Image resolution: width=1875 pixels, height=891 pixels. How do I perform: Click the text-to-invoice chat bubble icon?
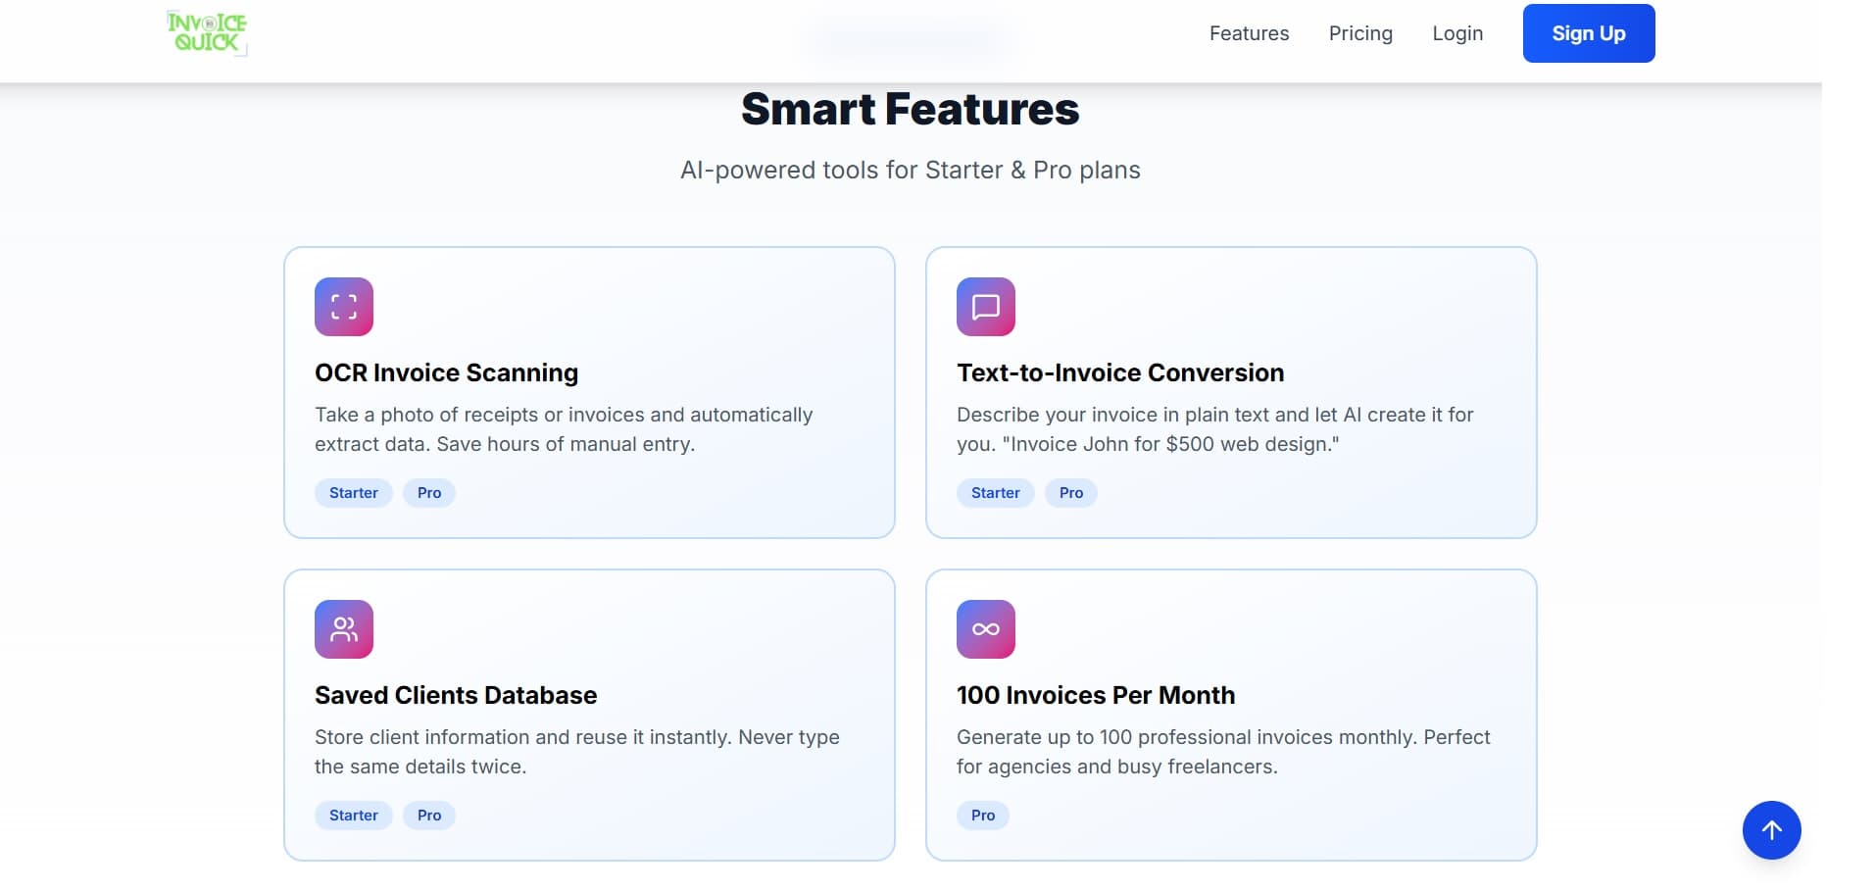(x=985, y=307)
